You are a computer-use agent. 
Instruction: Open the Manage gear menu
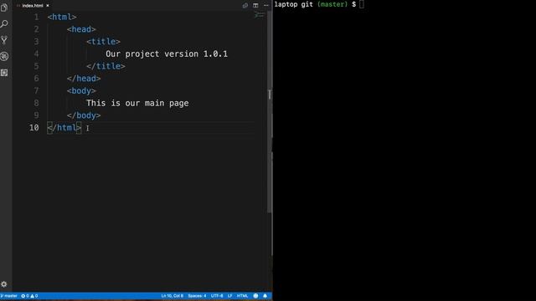(4, 284)
